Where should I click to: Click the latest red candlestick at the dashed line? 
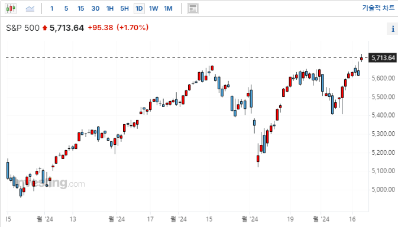coord(361,59)
